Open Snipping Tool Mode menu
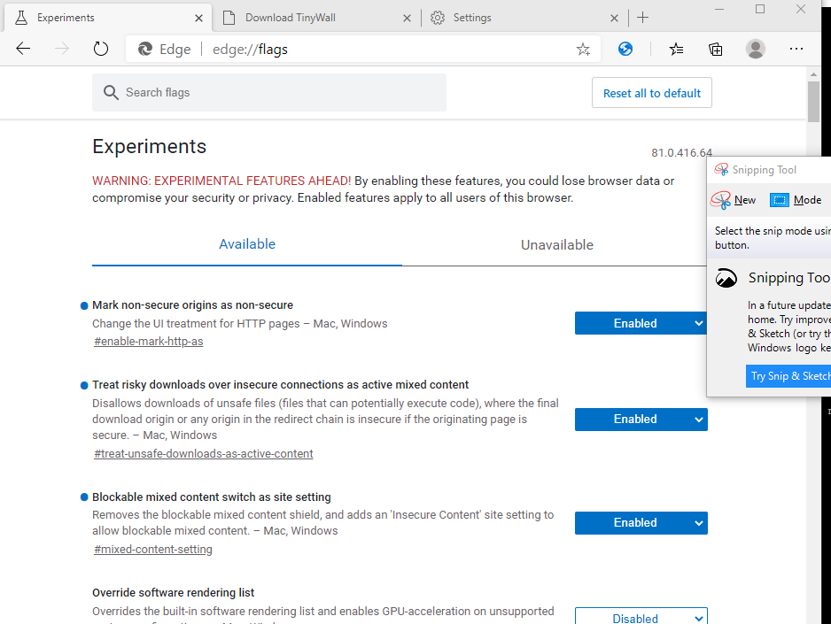The image size is (831, 624). (x=796, y=200)
